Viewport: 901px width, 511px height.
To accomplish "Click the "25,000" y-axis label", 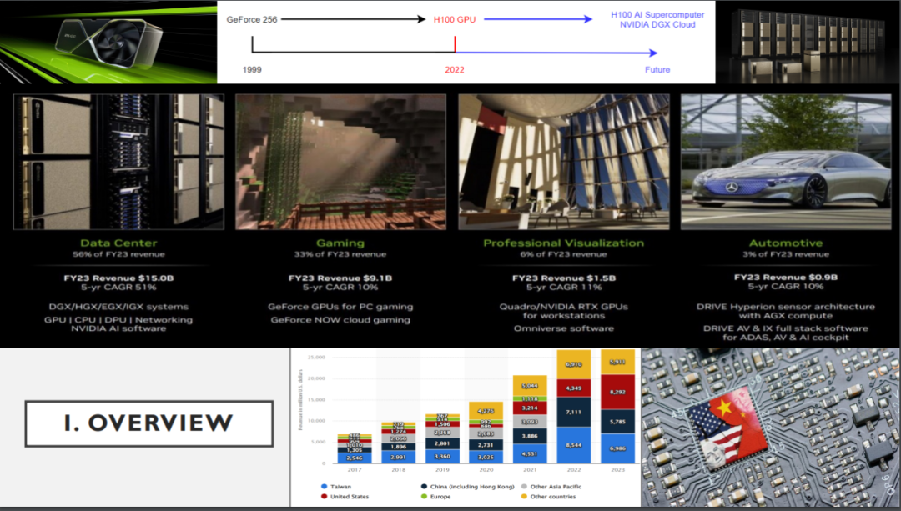I will 316,357.
